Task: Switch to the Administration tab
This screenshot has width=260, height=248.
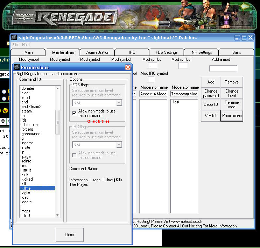Action: (x=98, y=52)
